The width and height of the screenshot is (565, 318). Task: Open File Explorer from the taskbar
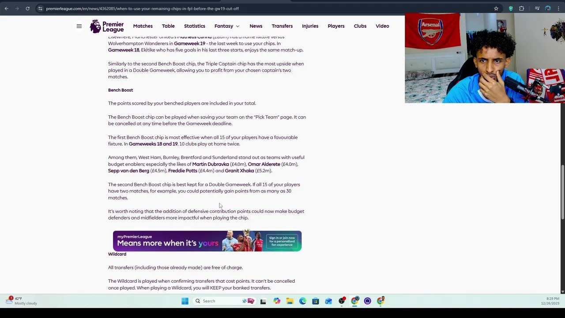click(x=290, y=301)
